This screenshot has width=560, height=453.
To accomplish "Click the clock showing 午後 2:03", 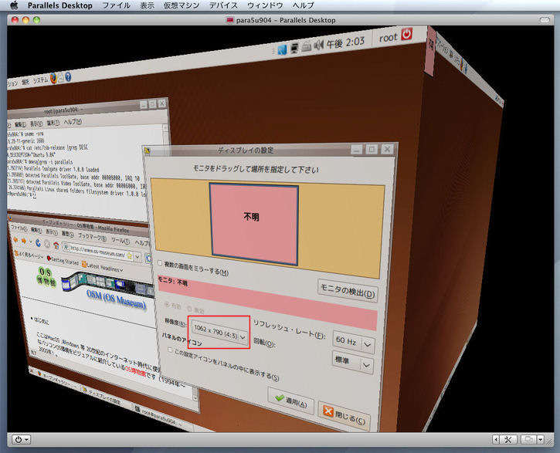I will (x=345, y=42).
